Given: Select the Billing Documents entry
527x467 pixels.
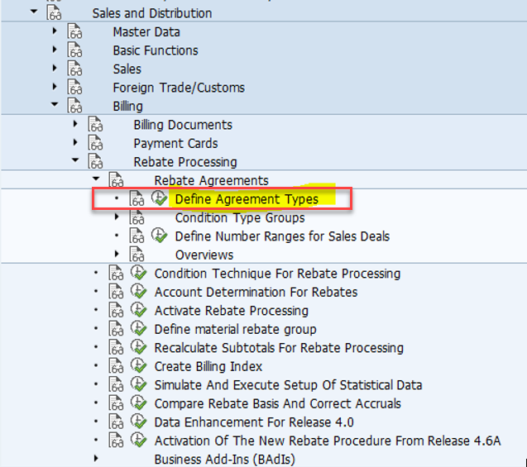Looking at the screenshot, I should 183,125.
